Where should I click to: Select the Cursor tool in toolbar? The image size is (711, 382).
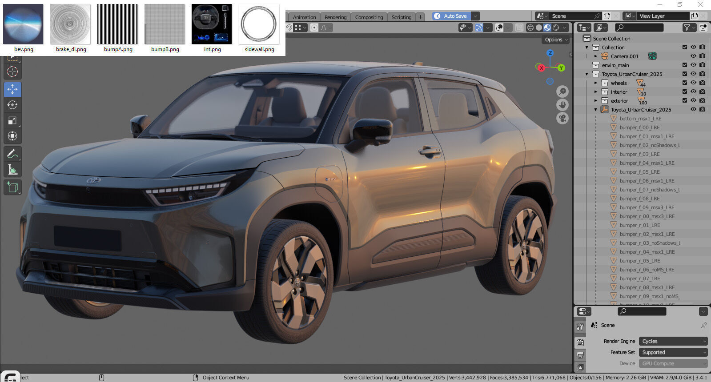(x=12, y=72)
